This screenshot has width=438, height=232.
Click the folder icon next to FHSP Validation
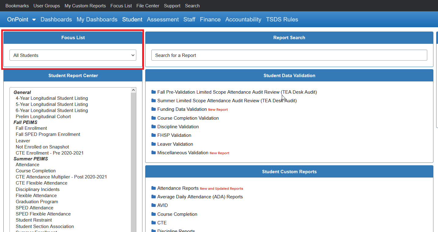click(153, 135)
